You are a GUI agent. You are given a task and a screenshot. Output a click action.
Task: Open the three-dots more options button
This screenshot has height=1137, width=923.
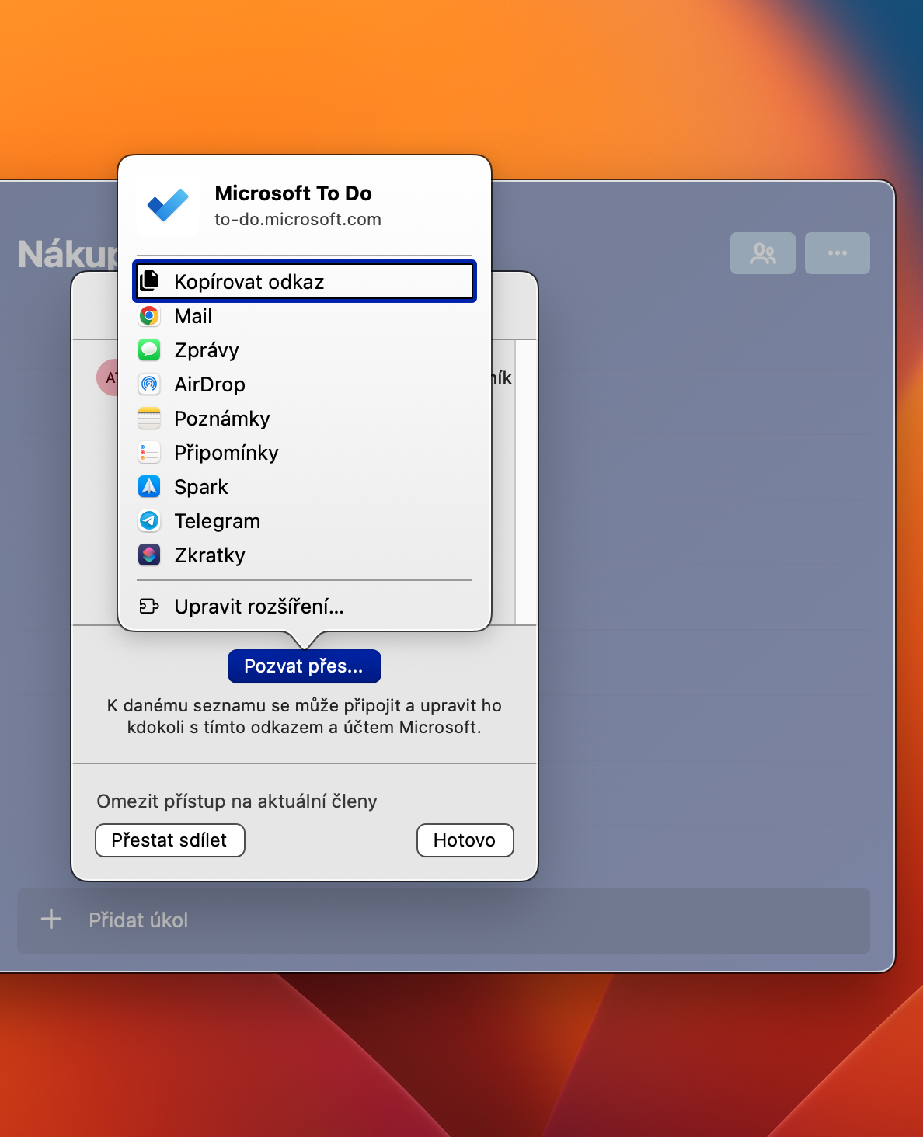pyautogui.click(x=838, y=253)
